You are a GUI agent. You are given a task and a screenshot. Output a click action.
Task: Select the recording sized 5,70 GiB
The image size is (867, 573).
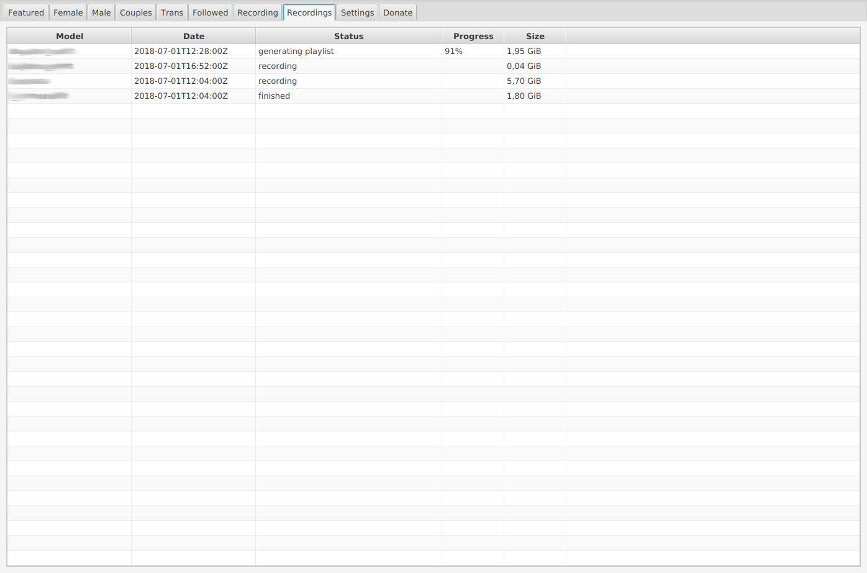click(x=524, y=81)
